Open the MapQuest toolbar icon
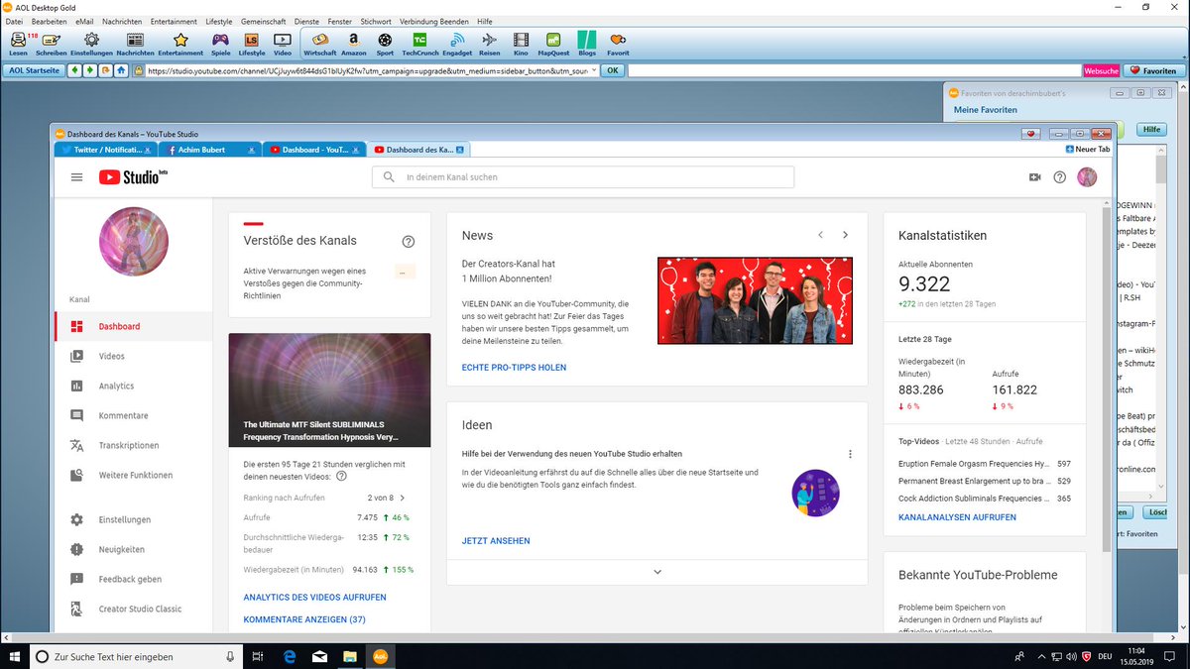 point(553,43)
